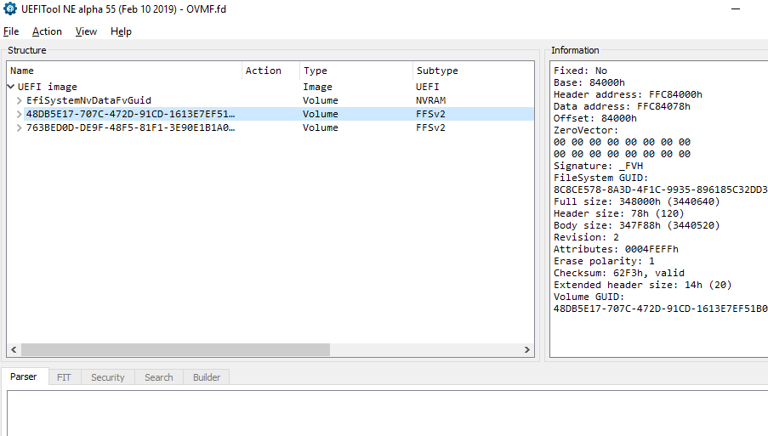This screenshot has height=436, width=768.
Task: Click the 'Signature: _FVH' information line
Action: click(x=598, y=166)
